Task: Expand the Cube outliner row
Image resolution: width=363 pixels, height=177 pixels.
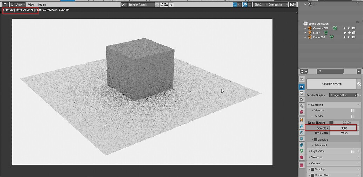Action: (x=305, y=33)
